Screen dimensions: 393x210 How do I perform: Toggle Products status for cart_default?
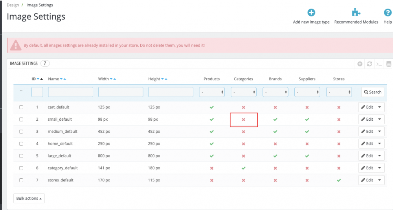212,107
